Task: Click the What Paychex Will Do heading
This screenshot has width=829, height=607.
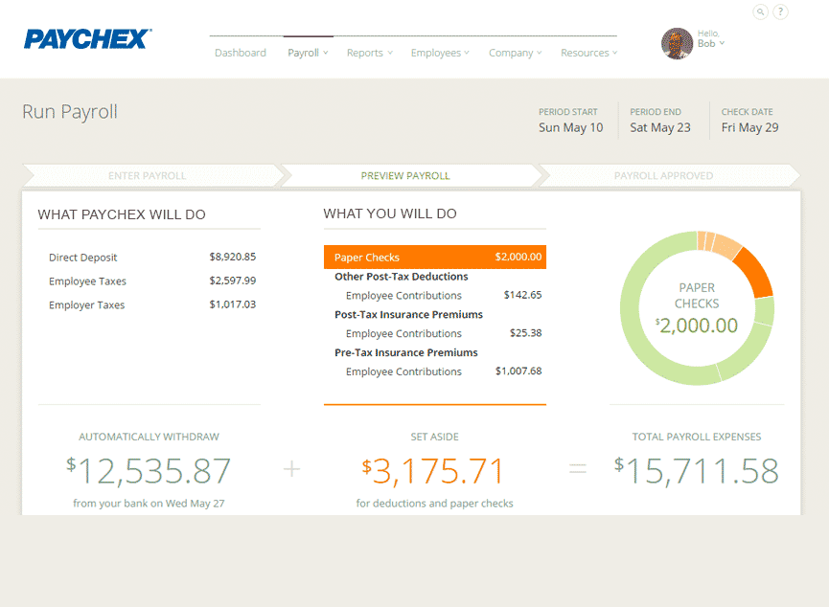Action: coord(122,214)
